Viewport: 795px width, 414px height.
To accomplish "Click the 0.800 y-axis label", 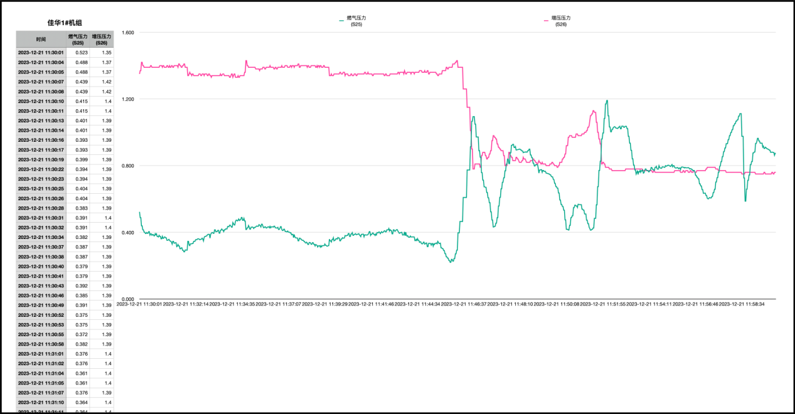I will click(x=127, y=166).
